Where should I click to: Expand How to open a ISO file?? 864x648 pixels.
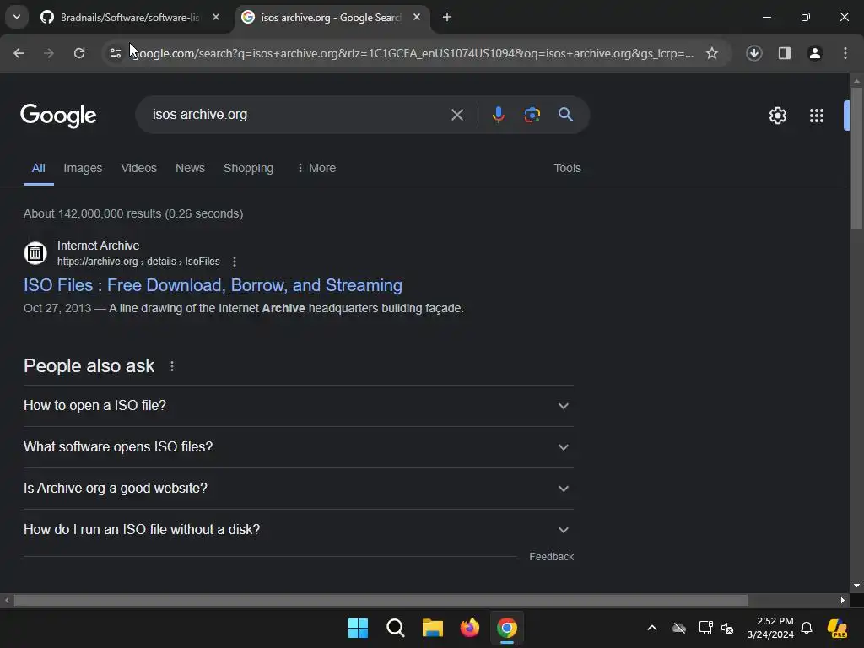[298, 406]
